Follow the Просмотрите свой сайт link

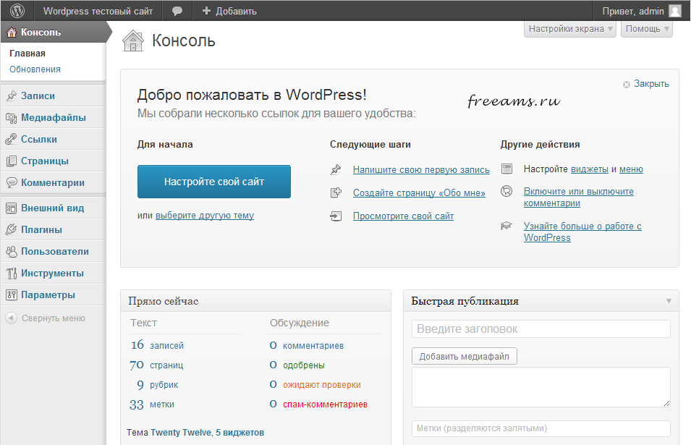click(403, 216)
